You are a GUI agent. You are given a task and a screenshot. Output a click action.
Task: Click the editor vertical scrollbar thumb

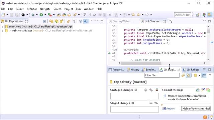208,31
